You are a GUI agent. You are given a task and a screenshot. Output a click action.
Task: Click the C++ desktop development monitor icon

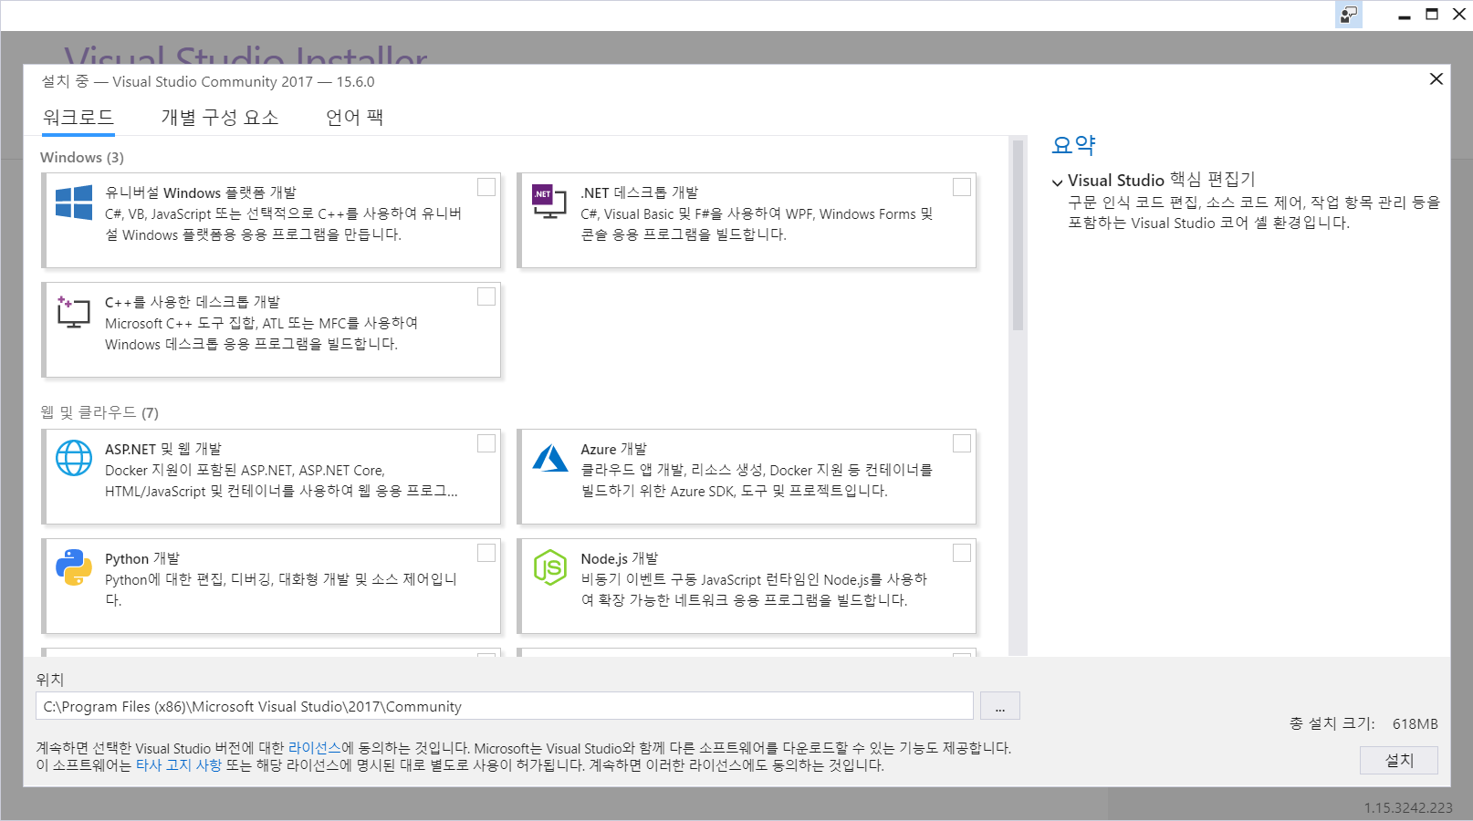tap(73, 312)
